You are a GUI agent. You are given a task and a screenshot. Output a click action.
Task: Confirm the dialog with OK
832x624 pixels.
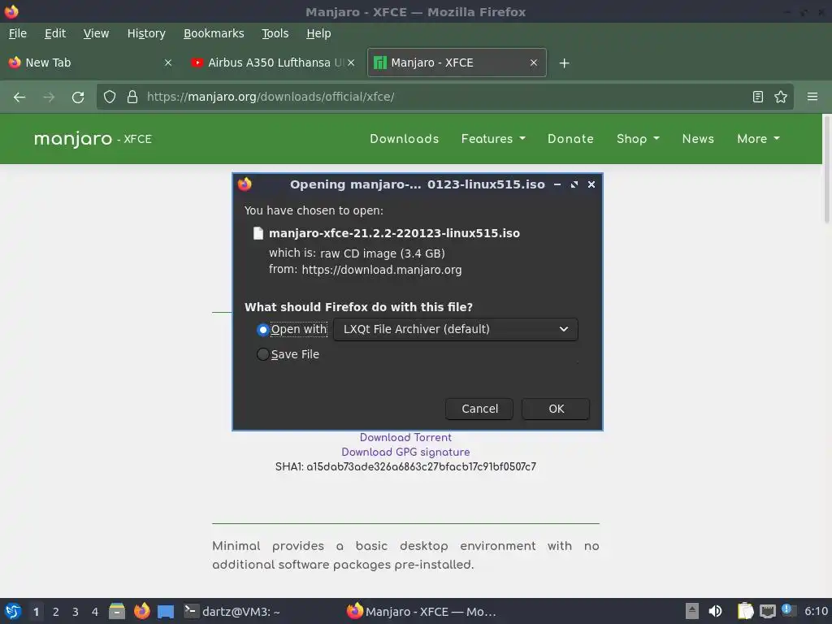tap(556, 409)
